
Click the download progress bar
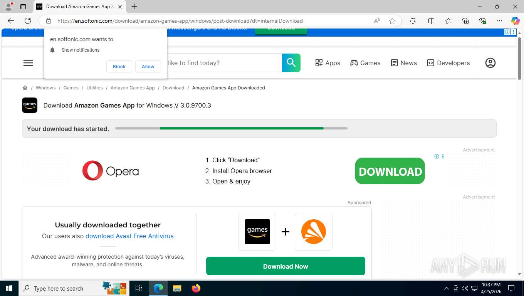[x=231, y=128]
